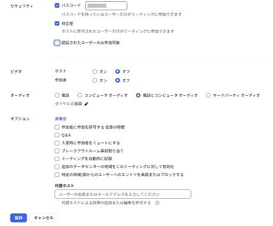Edit dial-in country with pencil icon
The height and width of the screenshot is (226, 273).
click(86, 104)
